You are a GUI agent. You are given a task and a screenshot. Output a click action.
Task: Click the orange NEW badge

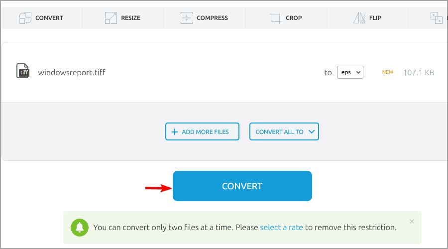(x=387, y=72)
